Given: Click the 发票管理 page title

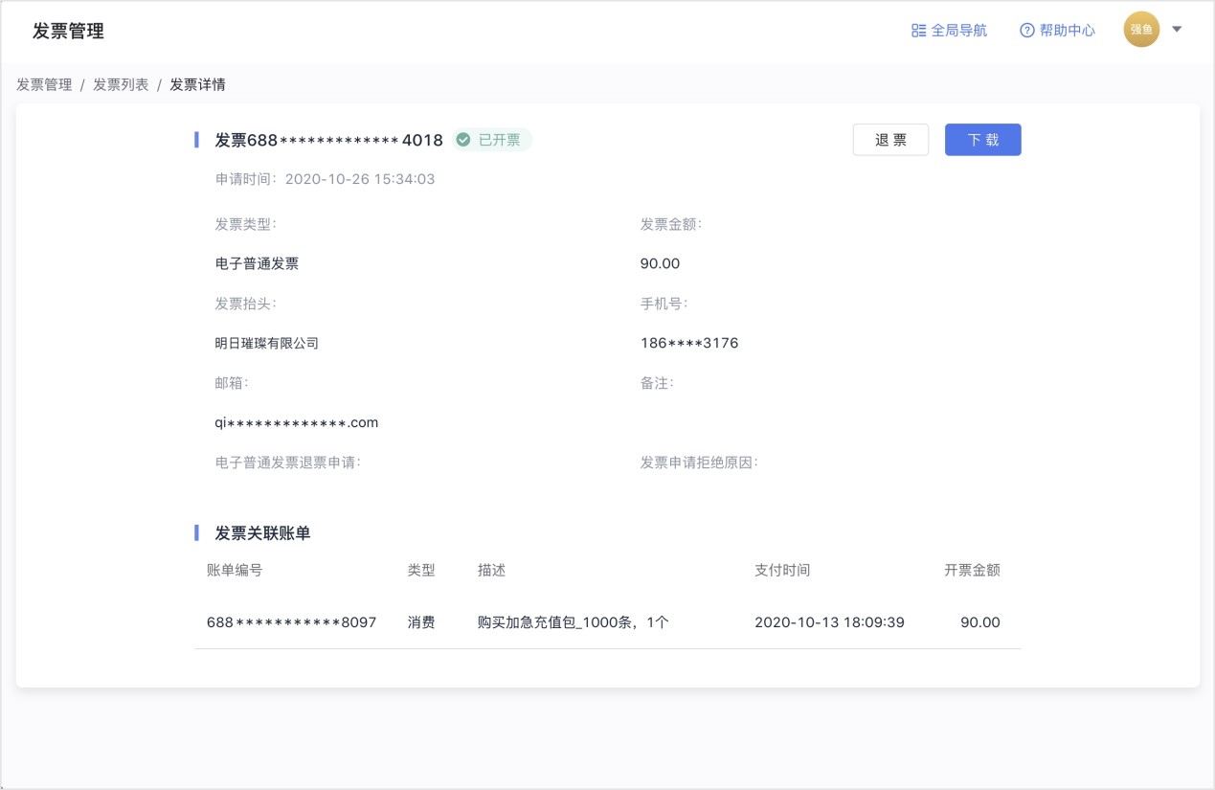Looking at the screenshot, I should click(68, 31).
